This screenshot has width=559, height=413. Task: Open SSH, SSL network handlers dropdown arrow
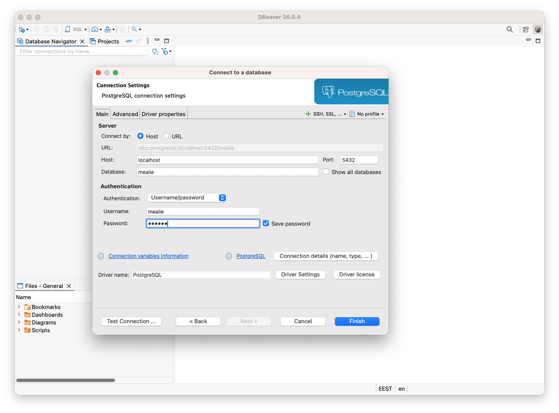[x=345, y=114]
